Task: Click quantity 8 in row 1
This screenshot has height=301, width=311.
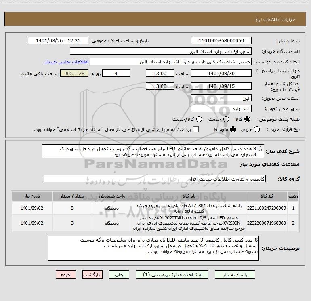Action: click(72, 208)
